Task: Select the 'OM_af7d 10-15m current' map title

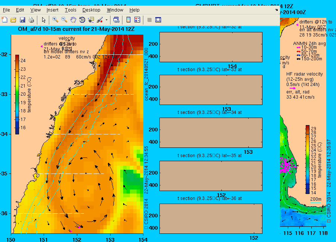Action: coord(76,29)
